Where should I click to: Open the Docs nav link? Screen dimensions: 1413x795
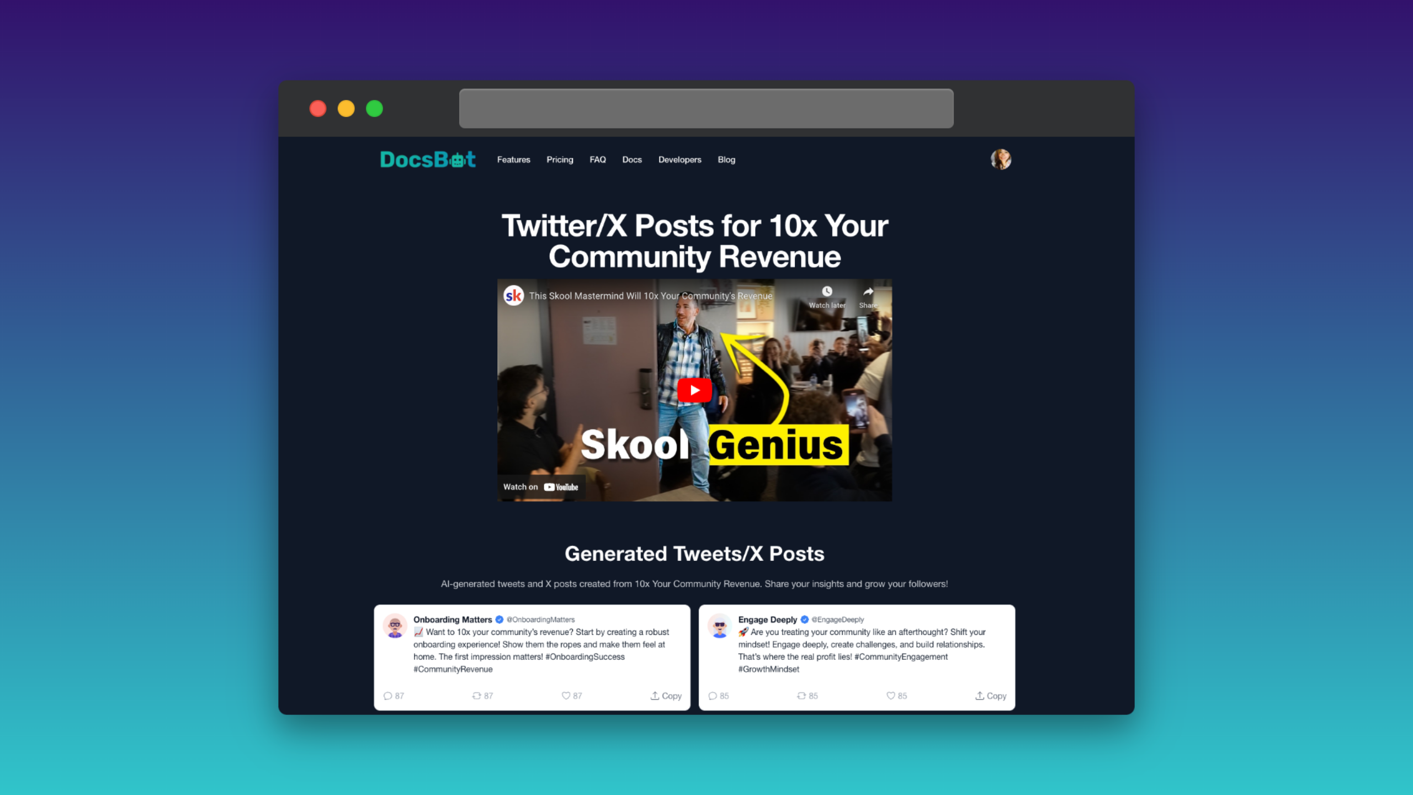point(632,160)
